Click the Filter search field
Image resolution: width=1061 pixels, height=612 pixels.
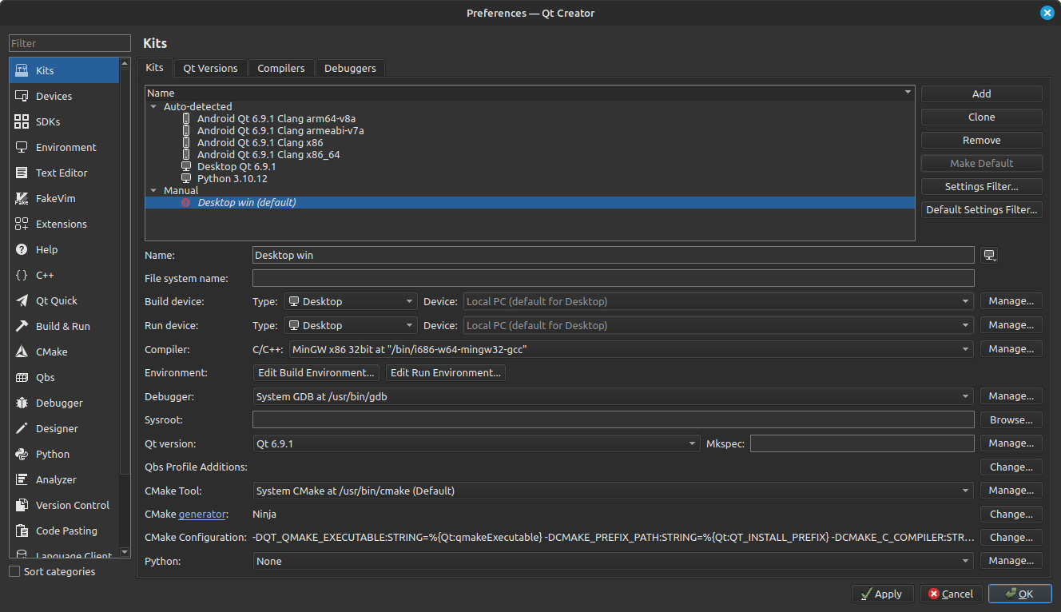[70, 43]
